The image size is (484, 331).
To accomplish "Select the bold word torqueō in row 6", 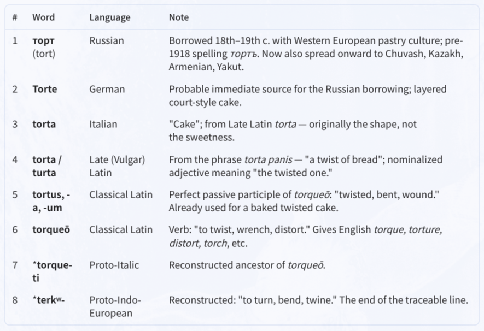I will pos(51,230).
